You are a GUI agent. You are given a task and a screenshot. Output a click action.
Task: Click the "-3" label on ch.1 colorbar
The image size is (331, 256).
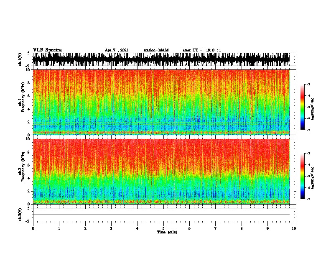[308, 84]
